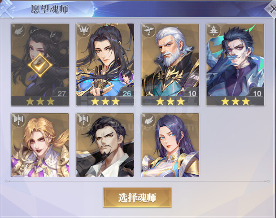The image size is (276, 218).
Task: Click the 愿望魂师 title header
Action: 50,9
